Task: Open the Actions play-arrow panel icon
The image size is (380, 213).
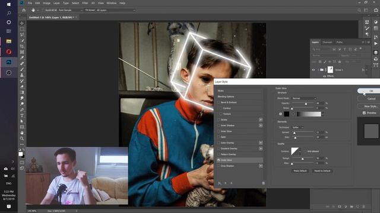Action: [376, 44]
